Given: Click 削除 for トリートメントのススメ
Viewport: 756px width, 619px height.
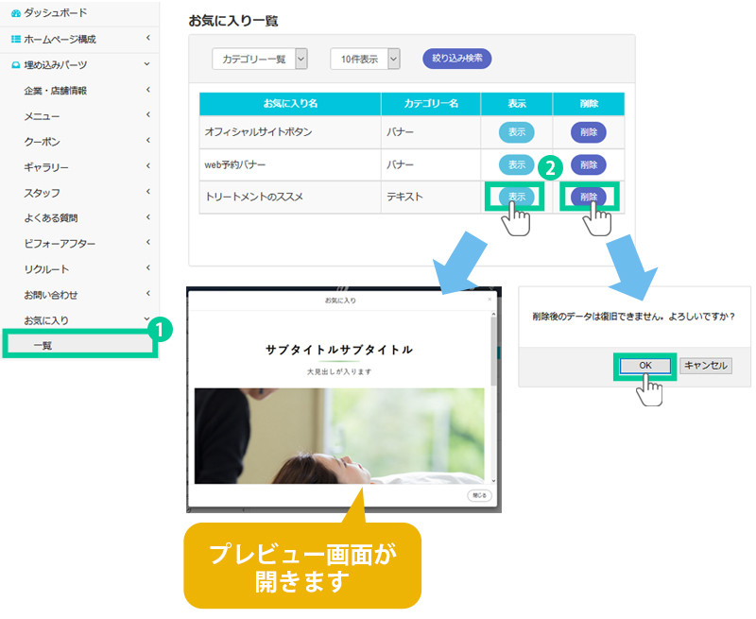Looking at the screenshot, I should pyautogui.click(x=588, y=197).
